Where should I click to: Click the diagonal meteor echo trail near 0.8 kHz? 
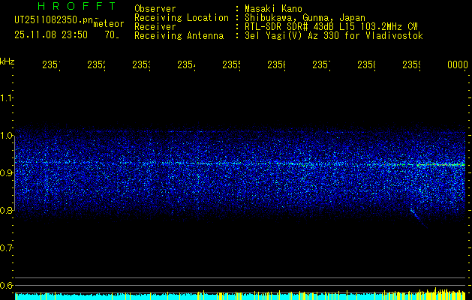pos(419,219)
